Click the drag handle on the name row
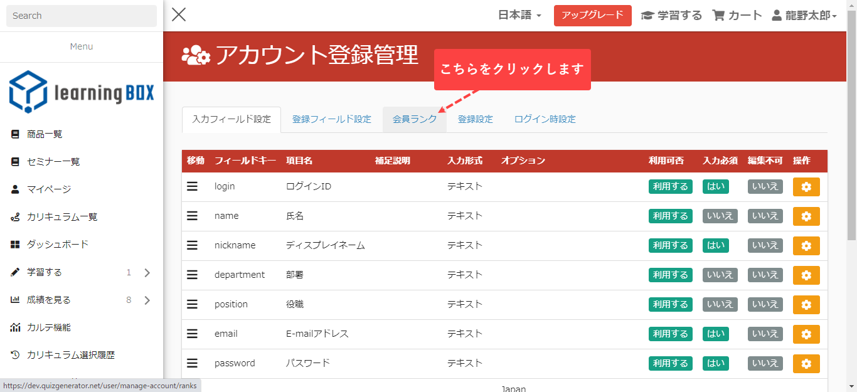This screenshot has width=857, height=392. [192, 216]
